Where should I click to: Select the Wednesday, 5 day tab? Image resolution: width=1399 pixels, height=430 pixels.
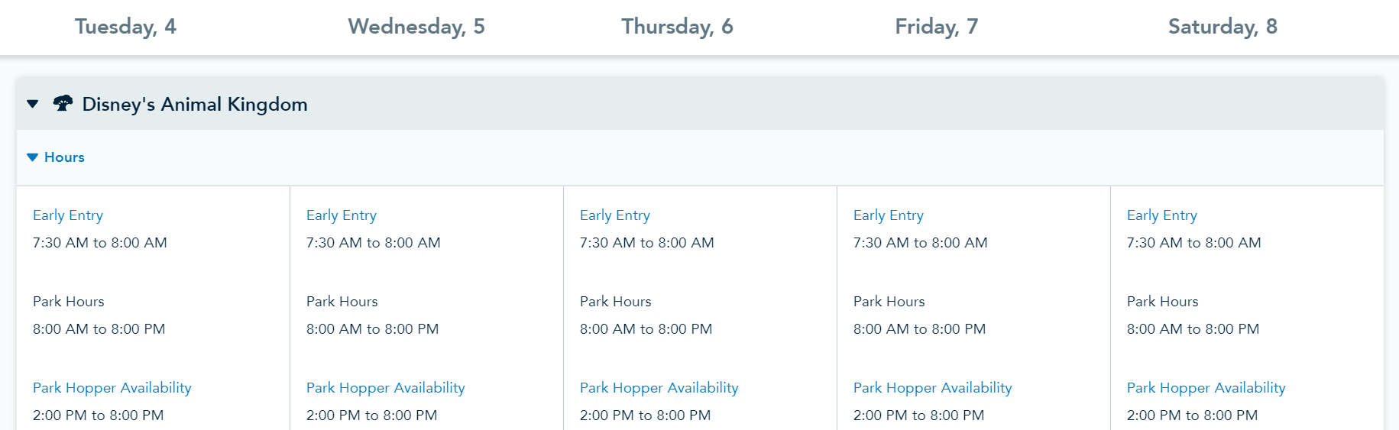coord(416,27)
